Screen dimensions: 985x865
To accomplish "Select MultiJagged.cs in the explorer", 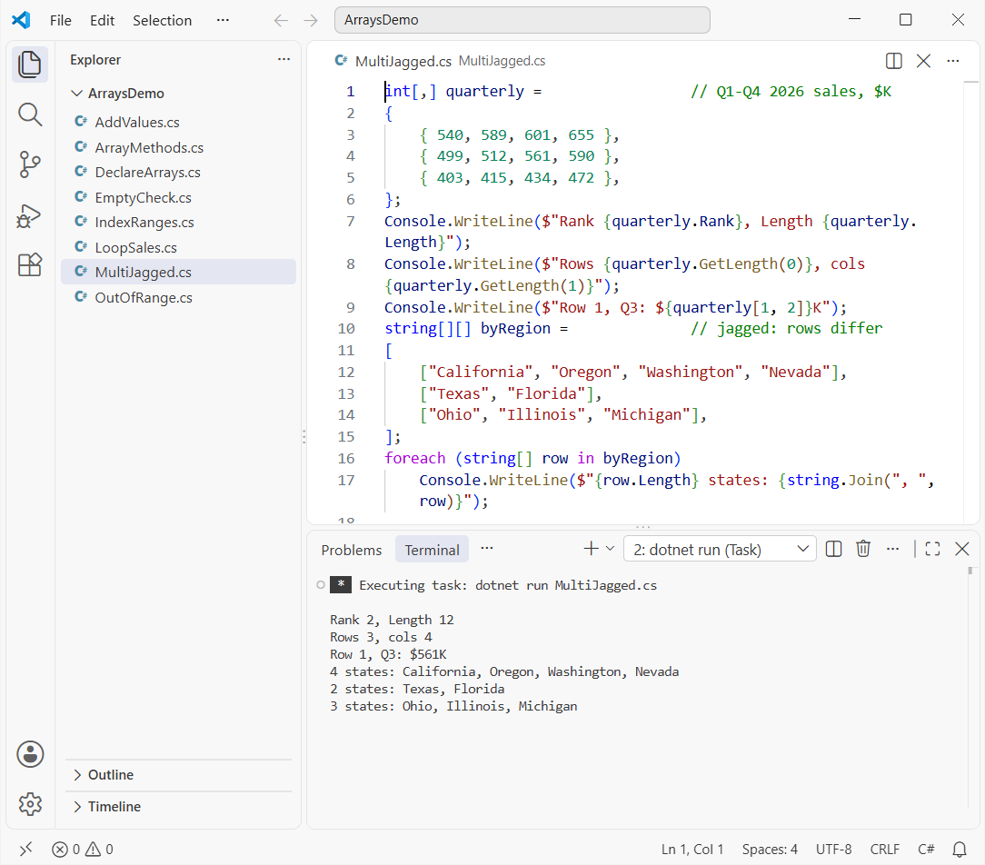I will (x=179, y=272).
